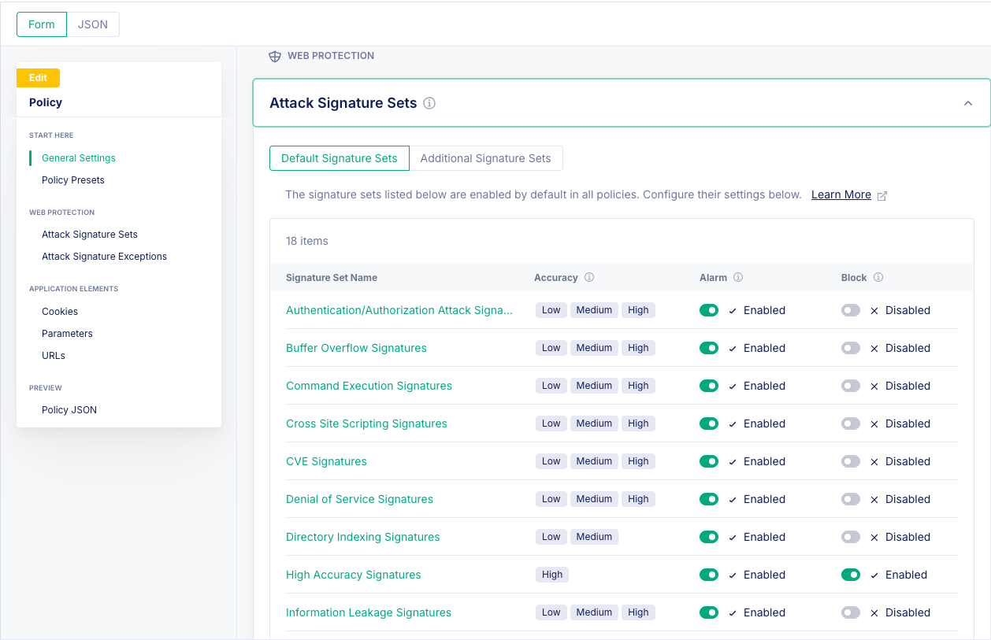Click the info icon on the Block column
Screen dimensions: 991x640
(879, 277)
